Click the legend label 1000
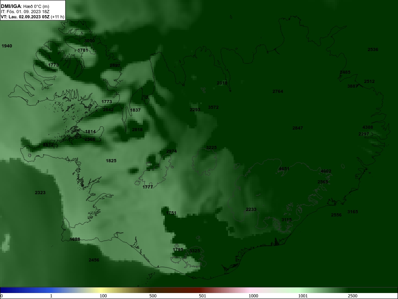This screenshot has height=299, width=398. click(x=253, y=296)
